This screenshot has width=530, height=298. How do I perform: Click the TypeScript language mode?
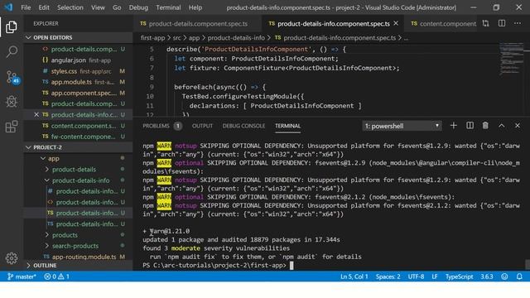459,276
